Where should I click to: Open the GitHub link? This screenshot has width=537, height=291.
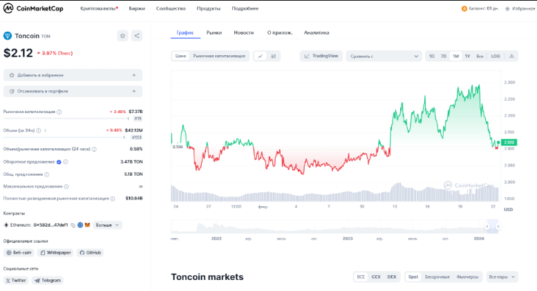[x=90, y=253]
